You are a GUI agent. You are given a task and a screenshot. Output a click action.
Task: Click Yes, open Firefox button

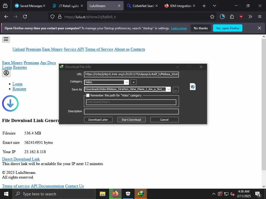point(228,28)
